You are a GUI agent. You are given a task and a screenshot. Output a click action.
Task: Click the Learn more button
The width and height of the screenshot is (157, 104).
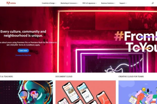click(x=23, y=51)
